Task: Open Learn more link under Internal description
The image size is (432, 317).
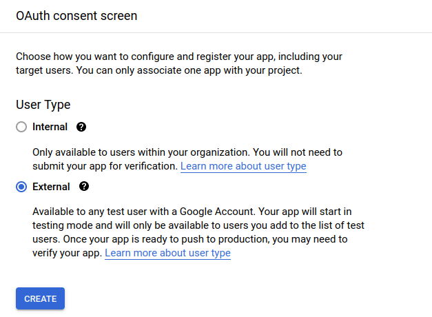Action: [x=243, y=166]
